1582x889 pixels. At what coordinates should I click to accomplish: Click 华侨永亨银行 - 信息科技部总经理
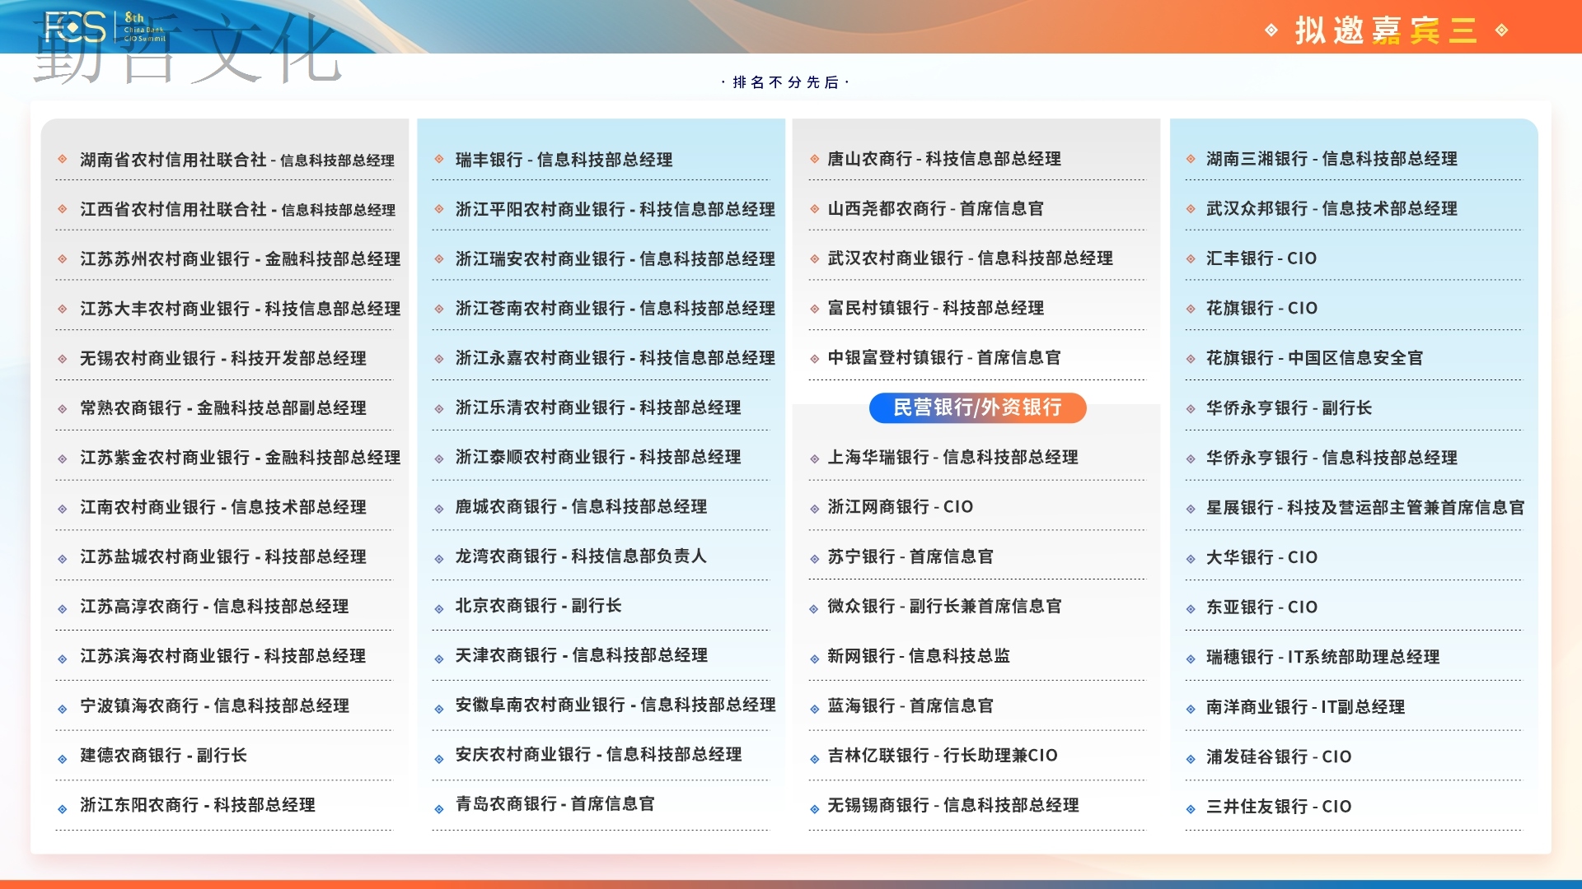(1332, 458)
